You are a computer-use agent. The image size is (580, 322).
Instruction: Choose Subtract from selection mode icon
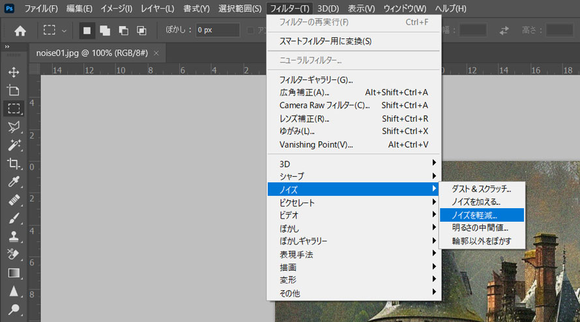coord(123,31)
